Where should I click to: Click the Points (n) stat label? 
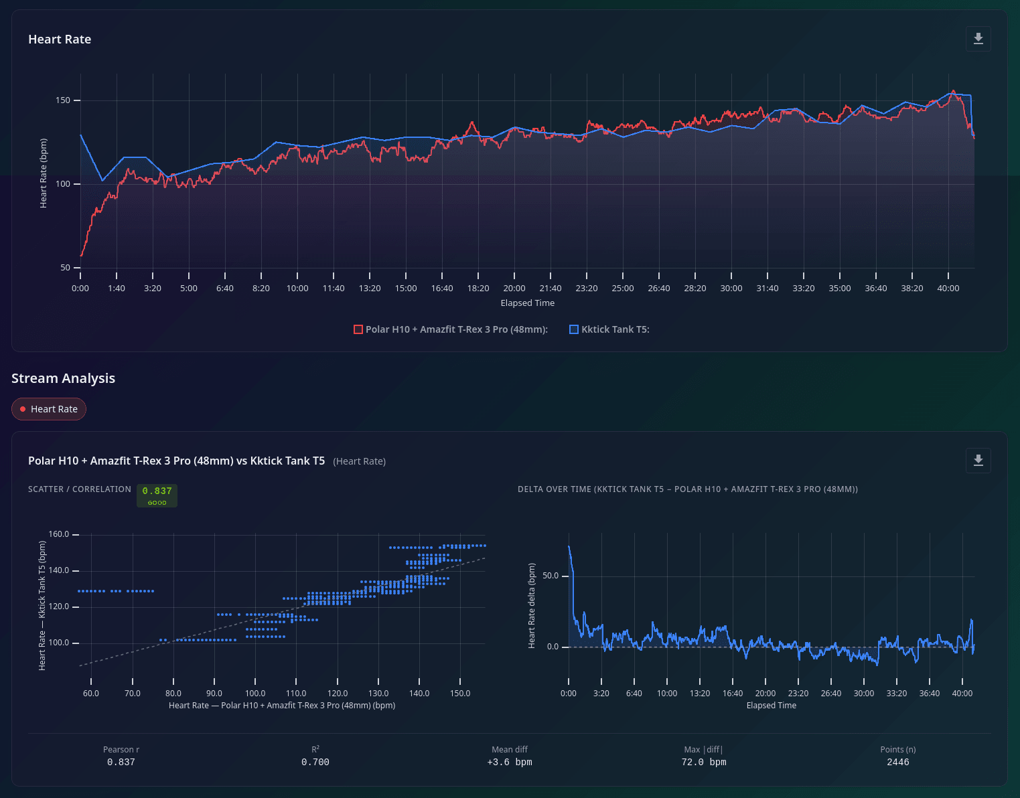[x=898, y=750]
